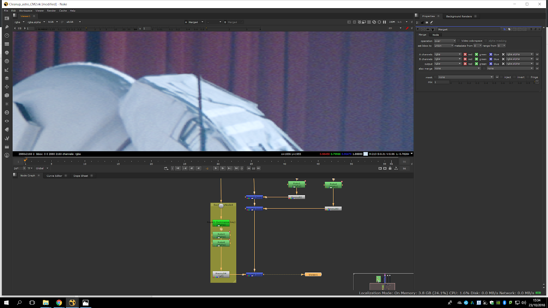Expand the set bbox to union dropdown
This screenshot has width=548, height=308.
coord(444,46)
